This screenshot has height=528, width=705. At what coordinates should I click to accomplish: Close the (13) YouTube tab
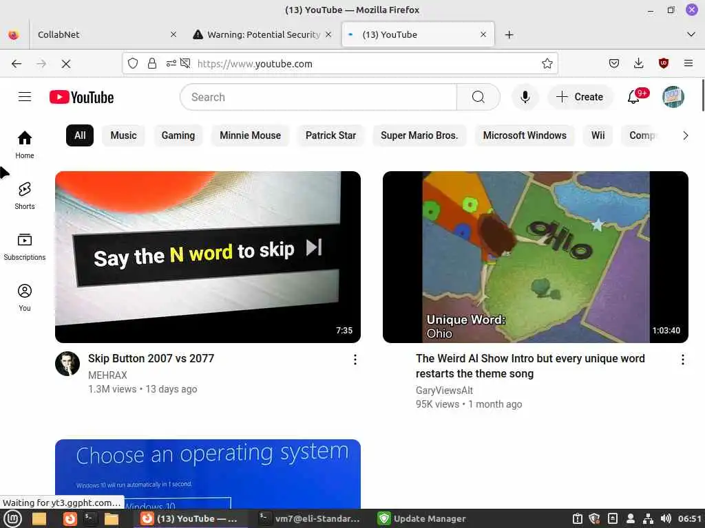point(483,34)
